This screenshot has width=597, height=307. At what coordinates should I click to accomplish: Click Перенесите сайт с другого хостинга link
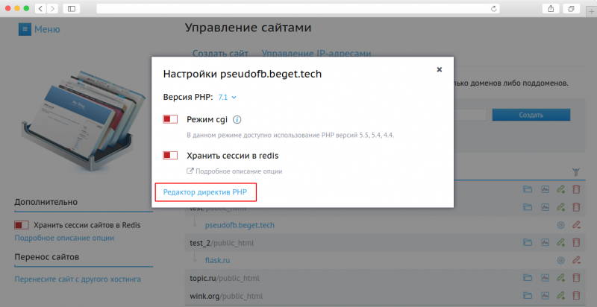tap(78, 279)
